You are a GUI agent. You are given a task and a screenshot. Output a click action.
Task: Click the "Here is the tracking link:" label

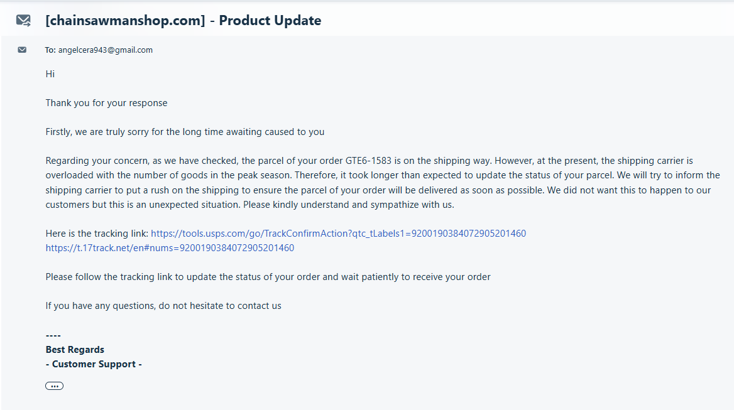tap(97, 234)
